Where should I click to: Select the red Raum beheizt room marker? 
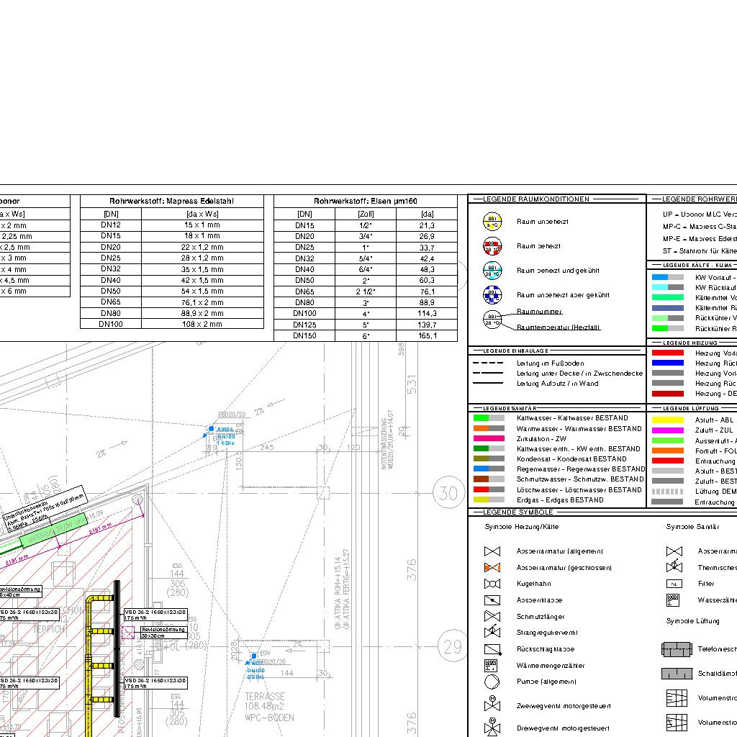click(x=492, y=246)
